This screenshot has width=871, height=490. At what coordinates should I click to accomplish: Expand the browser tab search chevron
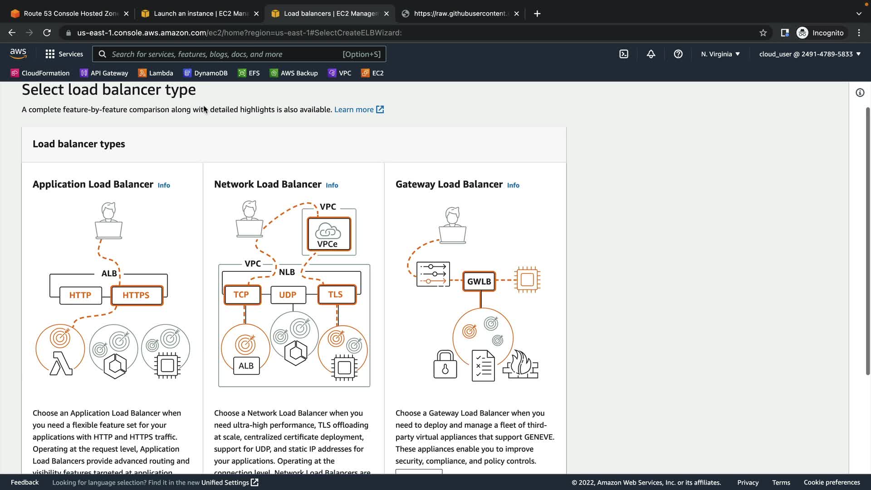coord(859,14)
